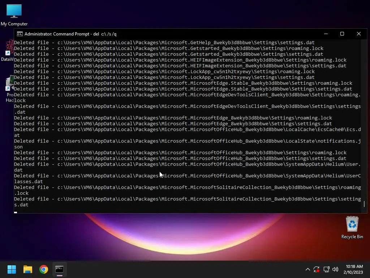Open the My Computer desktop icon
Screen dimensions: 370x278
tap(14, 14)
